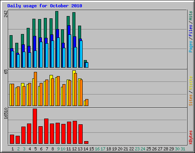Click day label '16' on the x-axis
This screenshot has height=153, width=195.
[97, 149]
